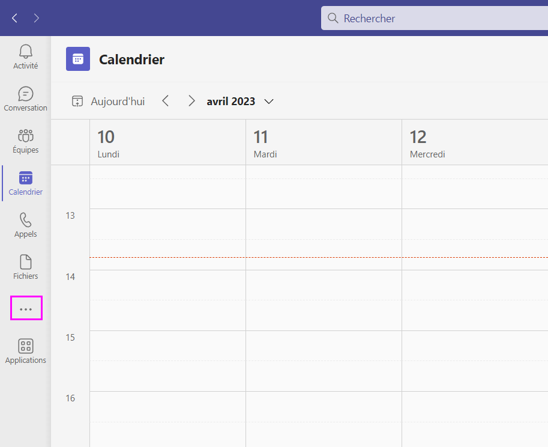Image resolution: width=548 pixels, height=447 pixels.
Task: Click the magnifier icon in search bar
Action: pyautogui.click(x=333, y=18)
